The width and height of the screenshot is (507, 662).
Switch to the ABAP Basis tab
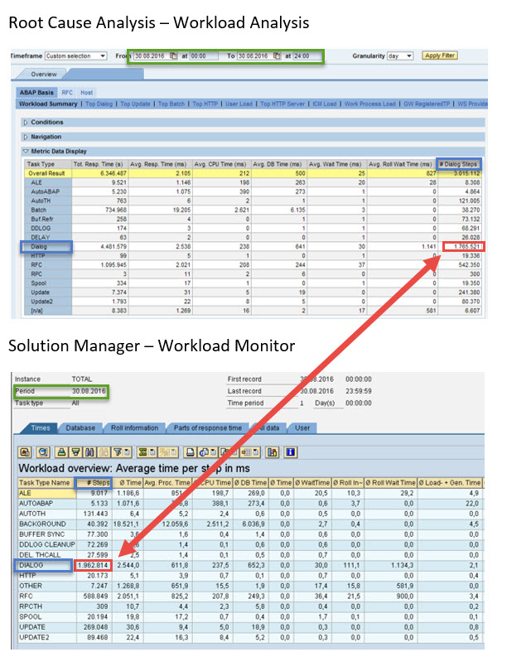tap(36, 93)
